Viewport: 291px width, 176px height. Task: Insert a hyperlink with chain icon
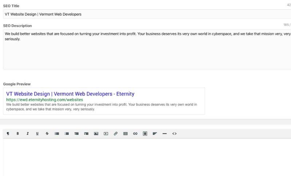(135, 134)
